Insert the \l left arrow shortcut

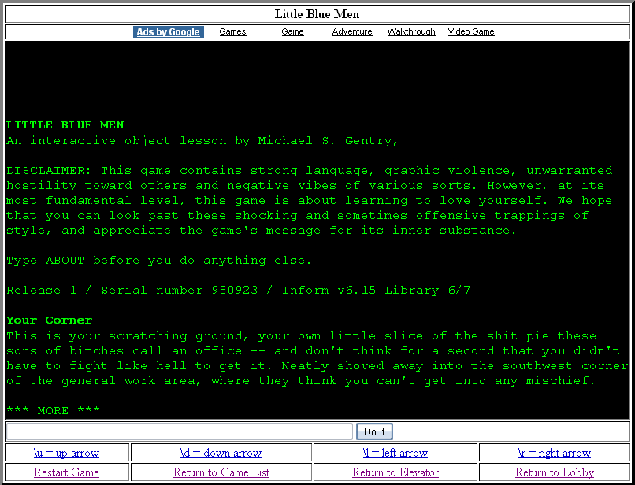[x=395, y=453]
